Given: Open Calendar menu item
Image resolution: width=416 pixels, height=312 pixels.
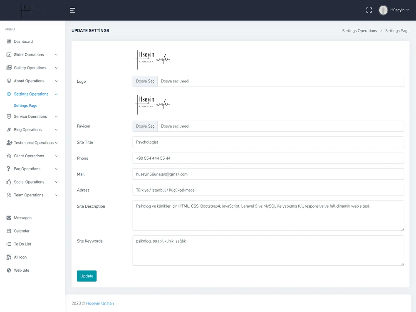Looking at the screenshot, I should [22, 231].
